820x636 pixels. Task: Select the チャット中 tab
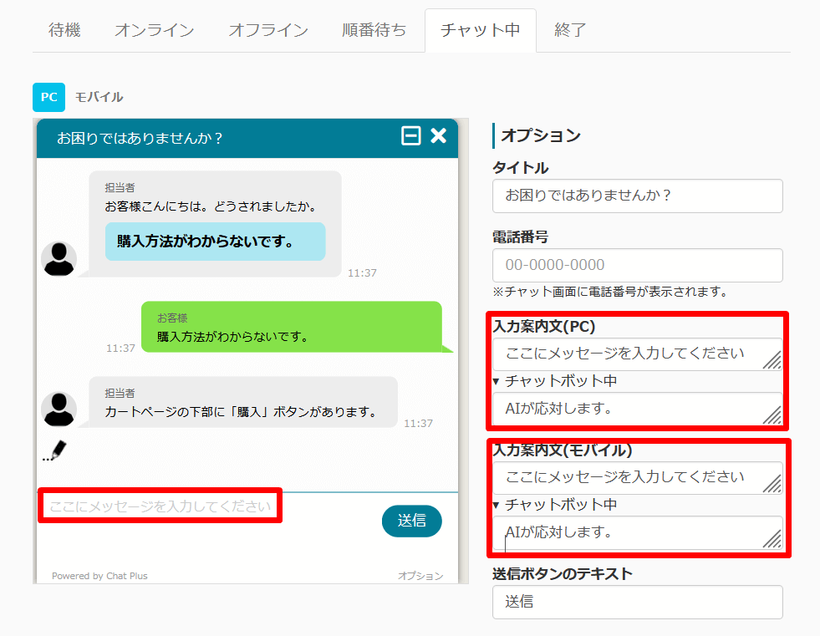click(480, 30)
